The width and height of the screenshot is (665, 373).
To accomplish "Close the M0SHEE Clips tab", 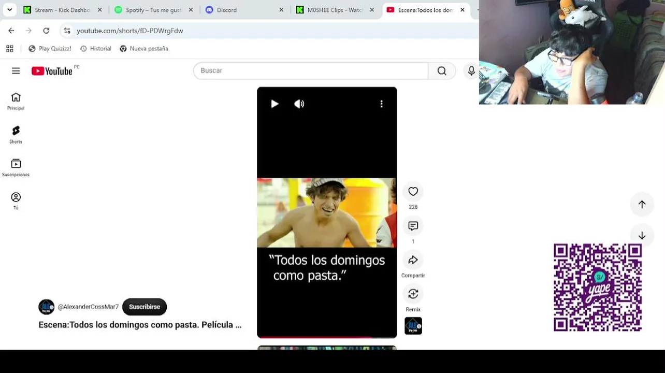I will 372,10.
